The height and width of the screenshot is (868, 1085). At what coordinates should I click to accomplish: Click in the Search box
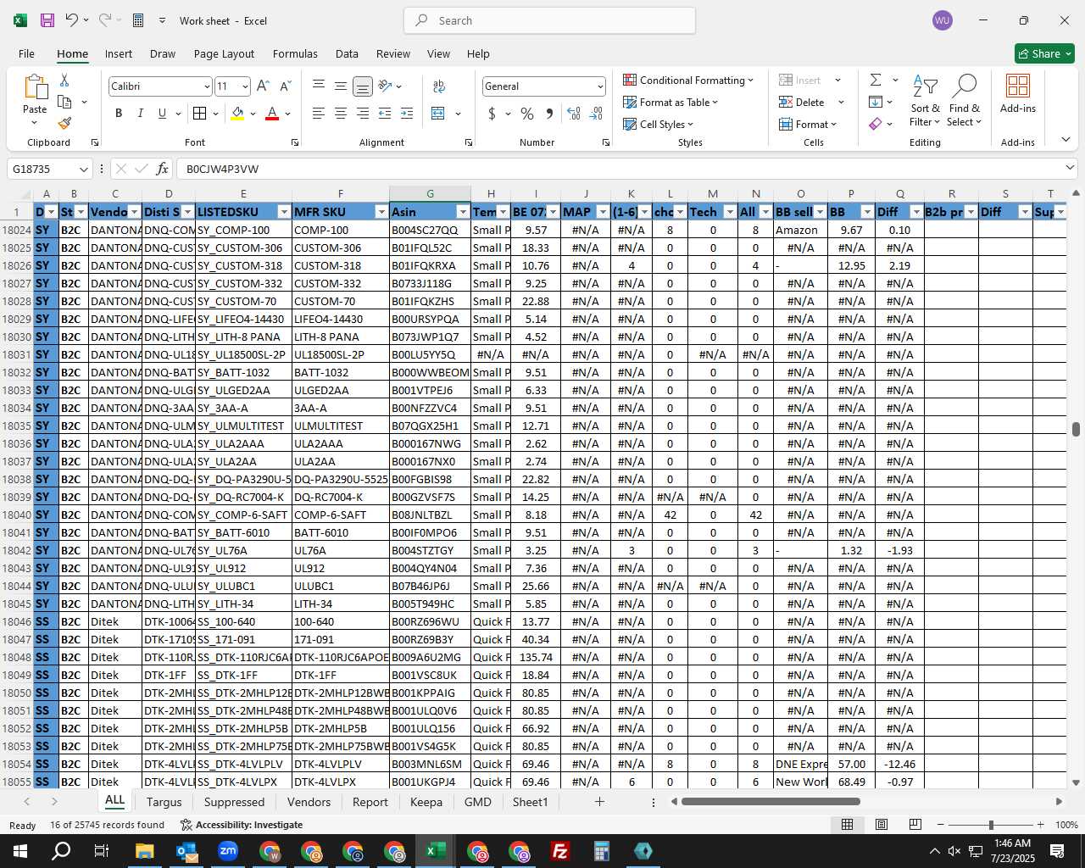point(549,20)
